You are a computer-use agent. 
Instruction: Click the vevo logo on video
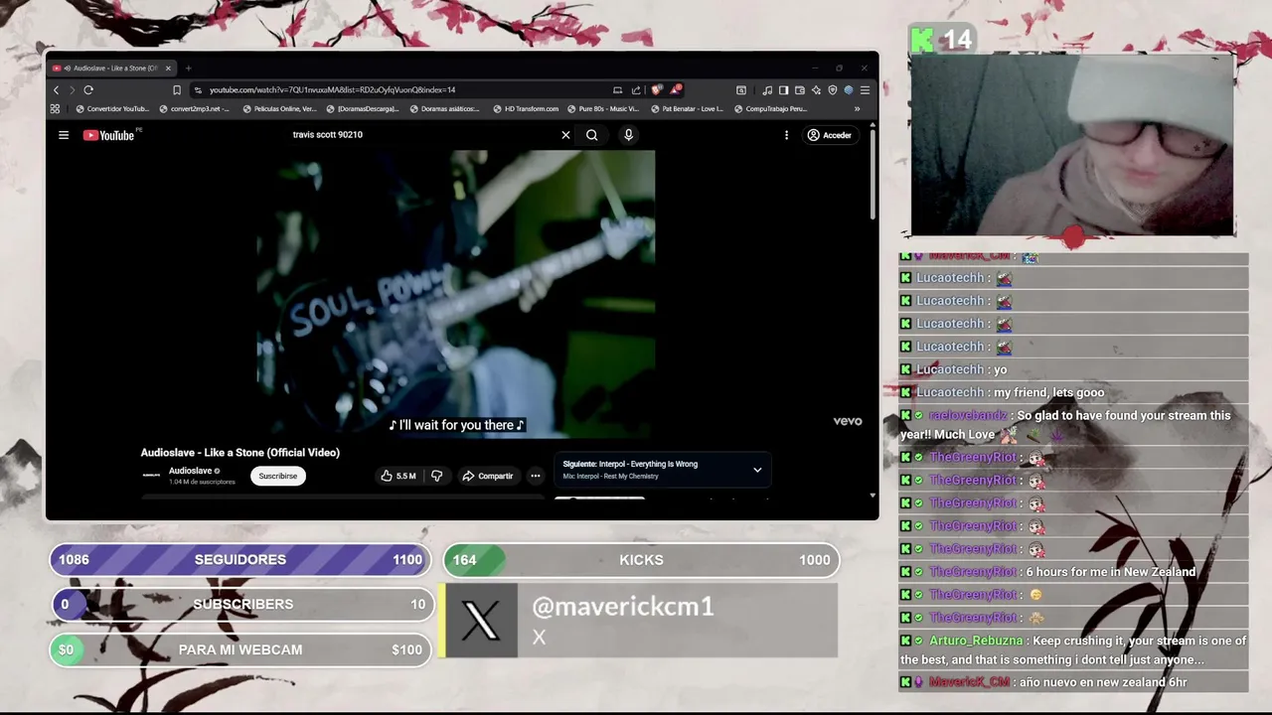(848, 421)
